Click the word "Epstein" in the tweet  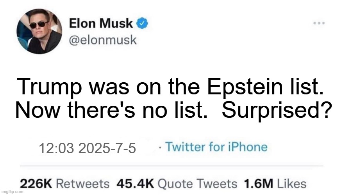pos(245,87)
